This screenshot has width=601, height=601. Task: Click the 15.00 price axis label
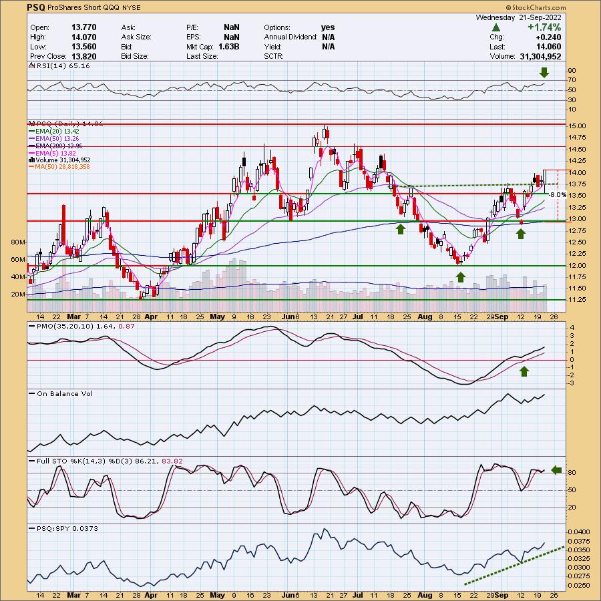coord(576,126)
